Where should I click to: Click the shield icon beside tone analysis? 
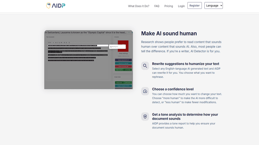[x=145, y=116]
